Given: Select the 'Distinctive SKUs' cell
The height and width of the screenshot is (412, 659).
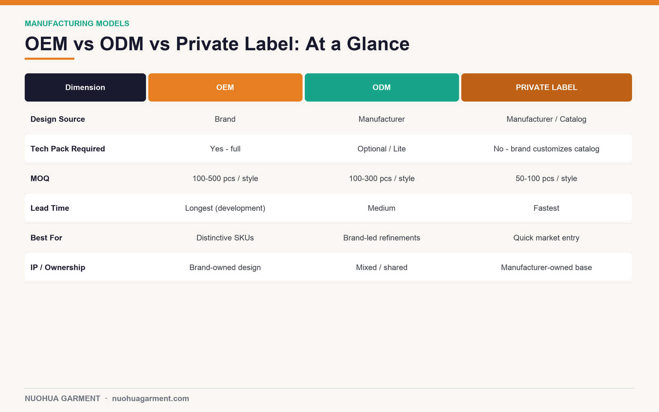Looking at the screenshot, I should pyautogui.click(x=225, y=238).
